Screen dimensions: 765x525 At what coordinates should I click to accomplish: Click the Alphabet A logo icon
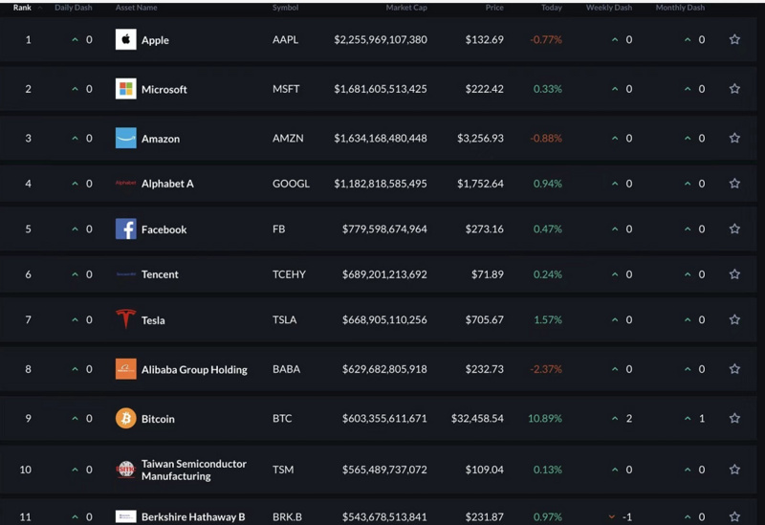pos(126,183)
